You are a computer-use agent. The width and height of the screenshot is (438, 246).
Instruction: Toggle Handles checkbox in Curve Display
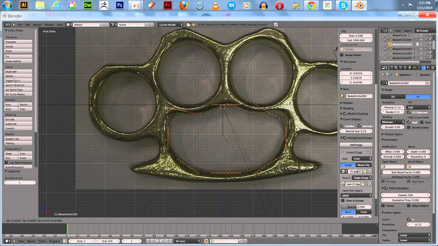pos(342,126)
